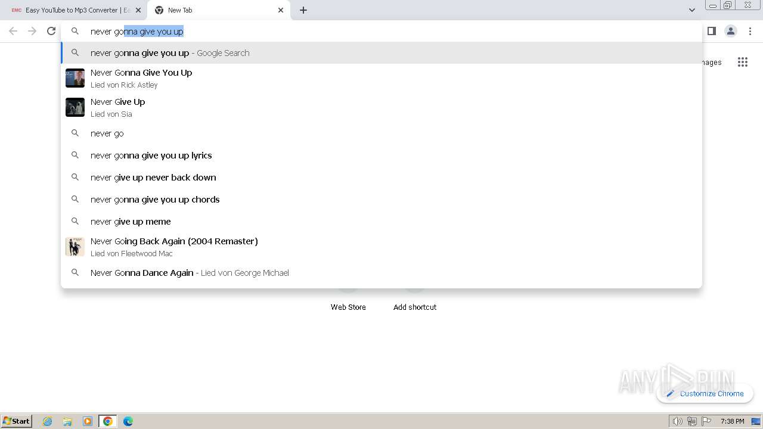
Task: Select 'never give up never back down' suggestion
Action: point(381,178)
